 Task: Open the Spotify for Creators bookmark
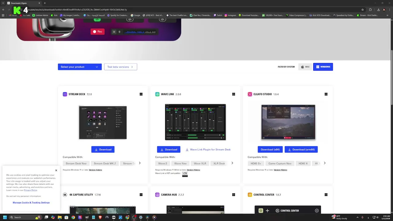coord(117,15)
